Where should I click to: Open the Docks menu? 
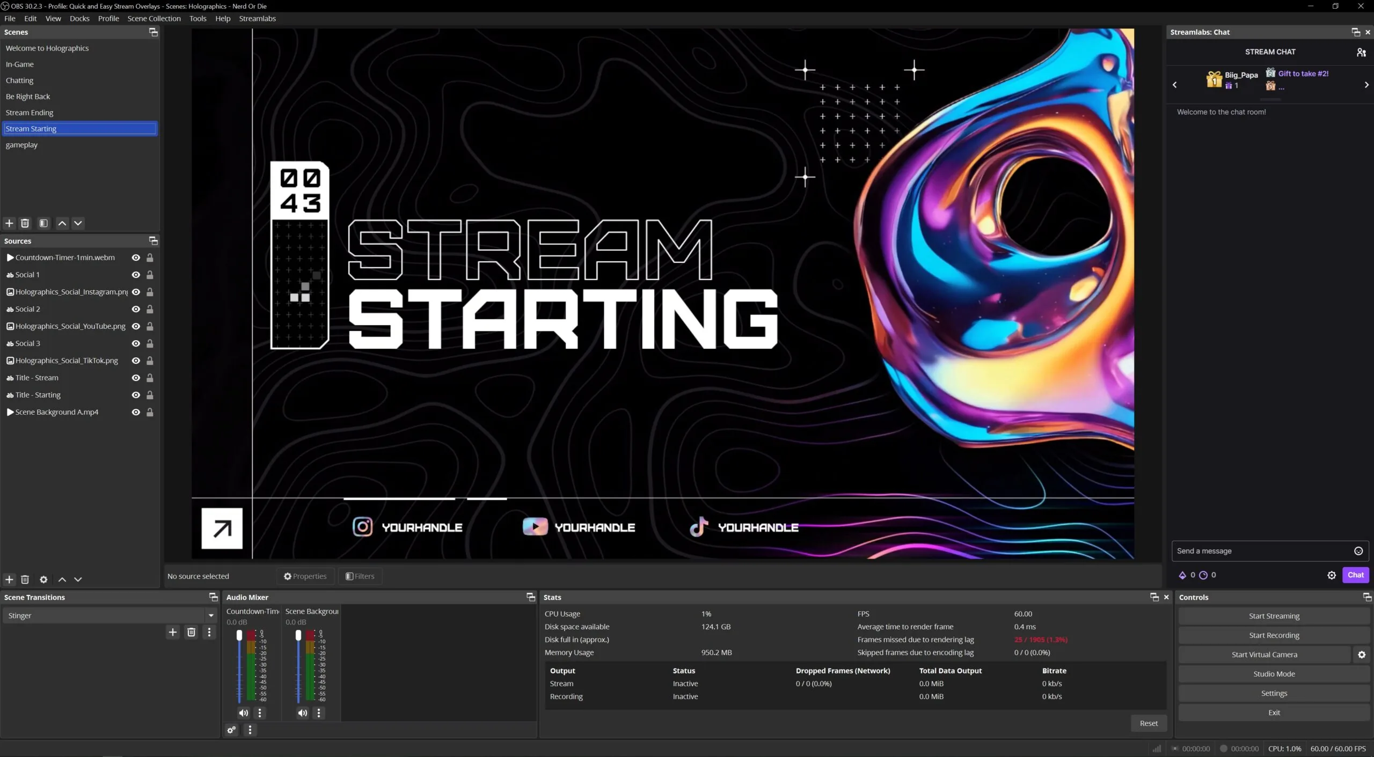79,18
